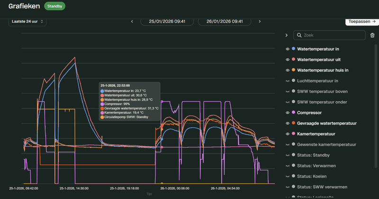
Task: Click red swatch of Watertemperatuur uit
Action: (293, 59)
